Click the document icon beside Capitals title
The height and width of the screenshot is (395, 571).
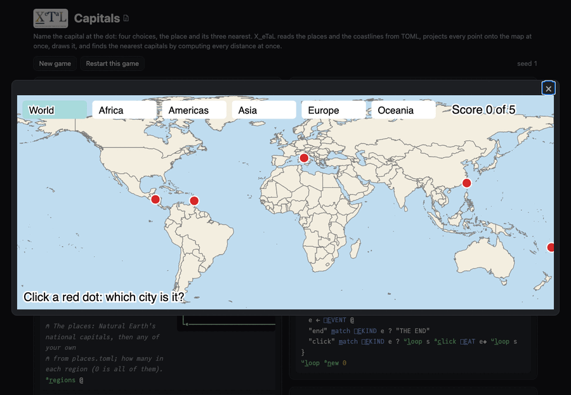pos(126,18)
